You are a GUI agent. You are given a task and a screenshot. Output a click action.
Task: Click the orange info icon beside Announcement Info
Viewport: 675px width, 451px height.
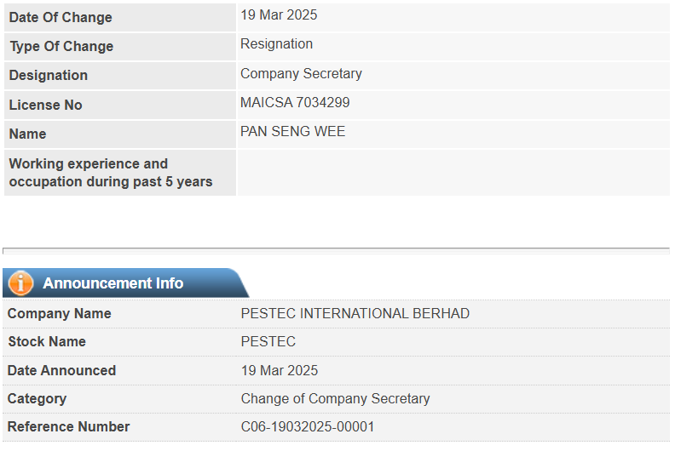(x=20, y=283)
